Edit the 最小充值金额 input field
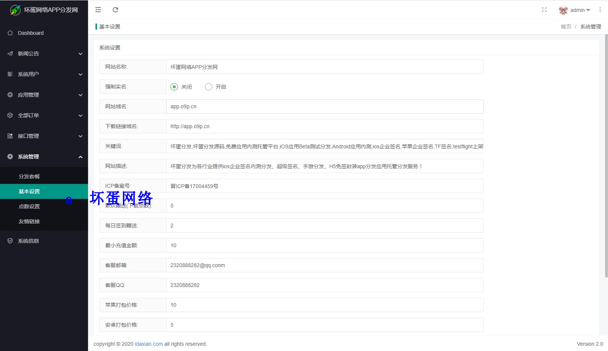 325,245
